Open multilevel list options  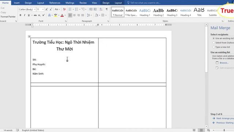tap(83, 10)
